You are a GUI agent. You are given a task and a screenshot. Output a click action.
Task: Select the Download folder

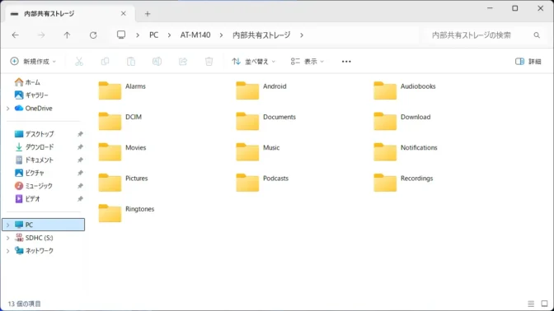tap(402, 121)
